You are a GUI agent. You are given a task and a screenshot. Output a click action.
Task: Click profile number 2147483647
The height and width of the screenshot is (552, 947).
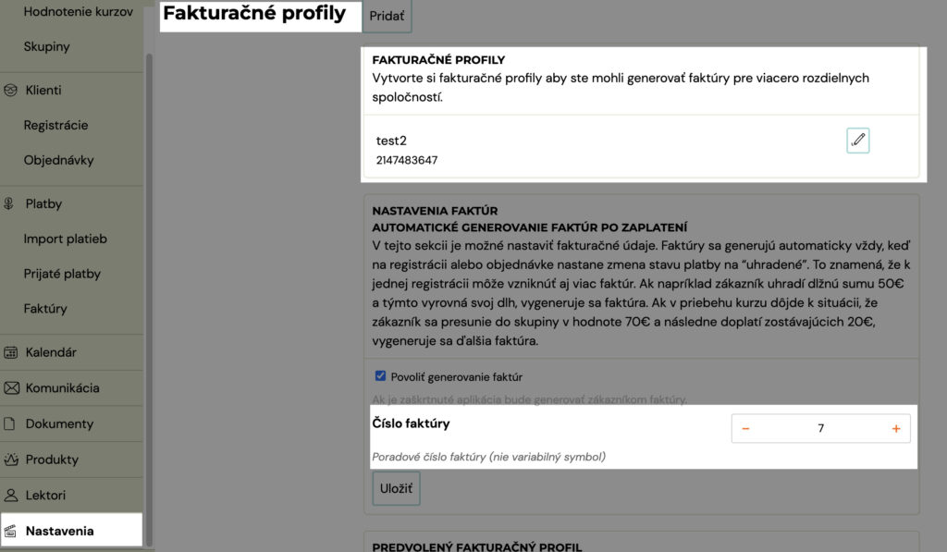(x=407, y=160)
